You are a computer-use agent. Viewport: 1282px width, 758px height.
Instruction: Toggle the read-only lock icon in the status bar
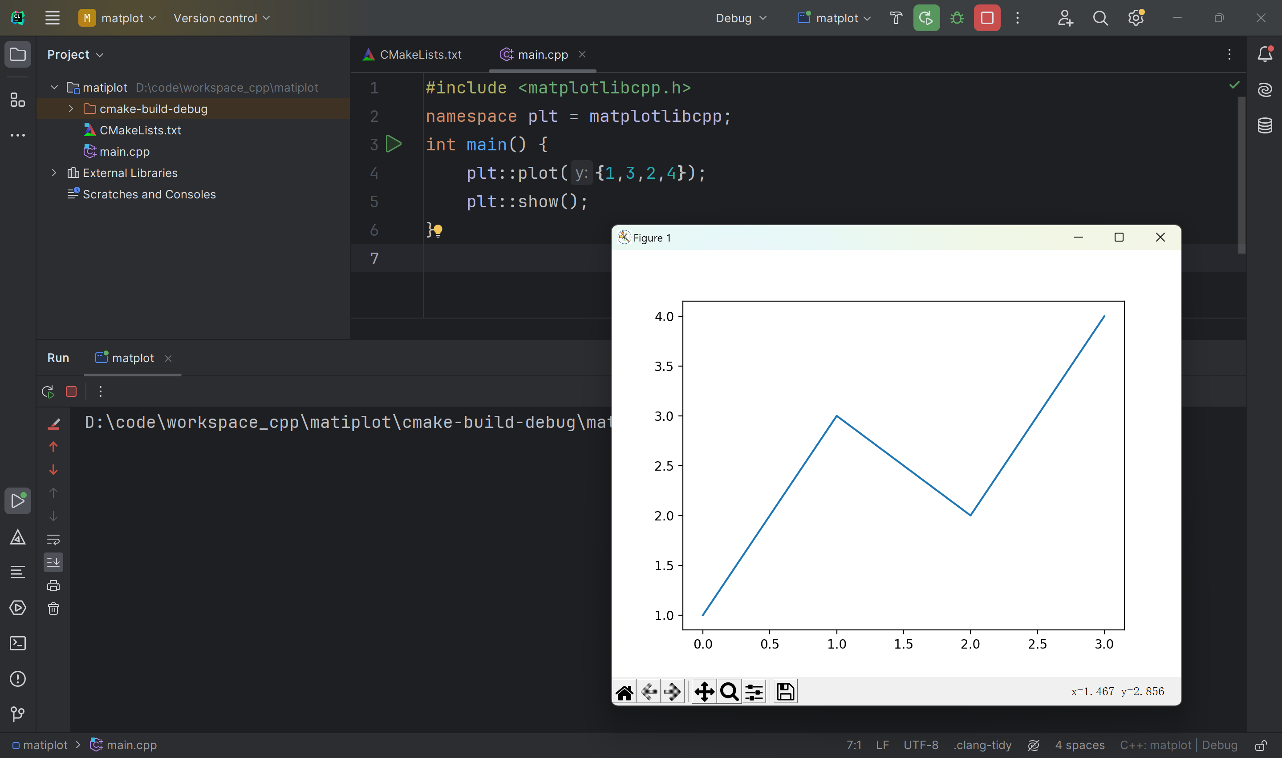pos(1261,745)
